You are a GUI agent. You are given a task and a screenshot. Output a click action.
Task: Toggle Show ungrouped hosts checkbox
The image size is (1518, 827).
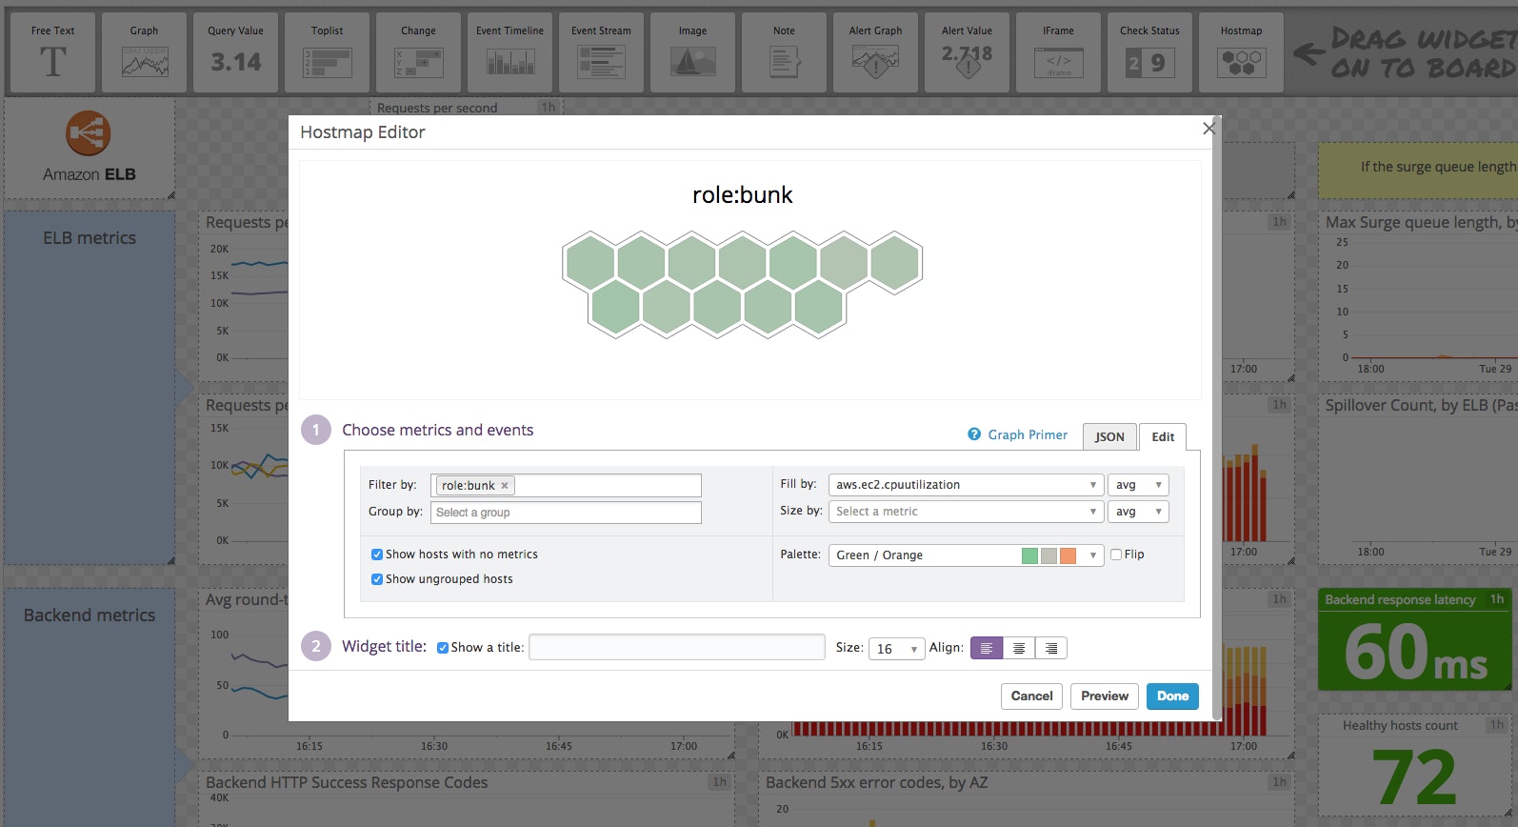pyautogui.click(x=377, y=579)
